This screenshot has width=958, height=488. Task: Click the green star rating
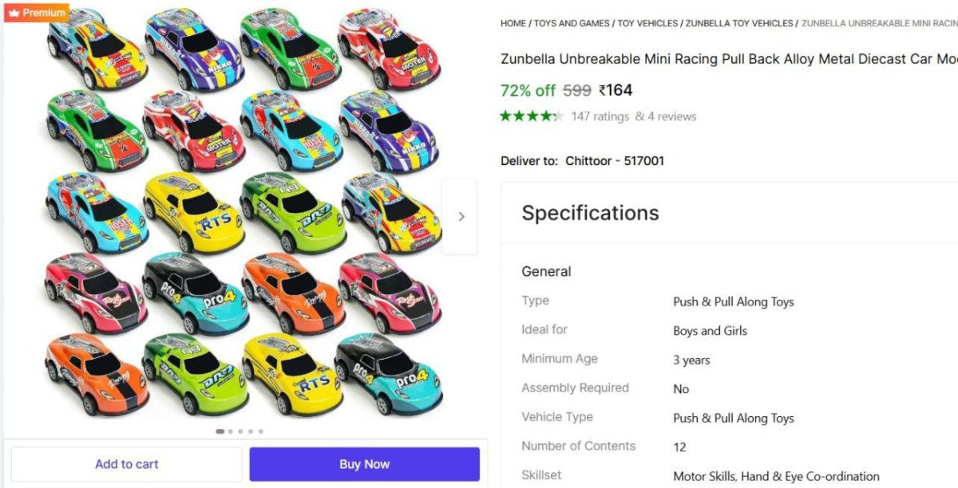531,116
